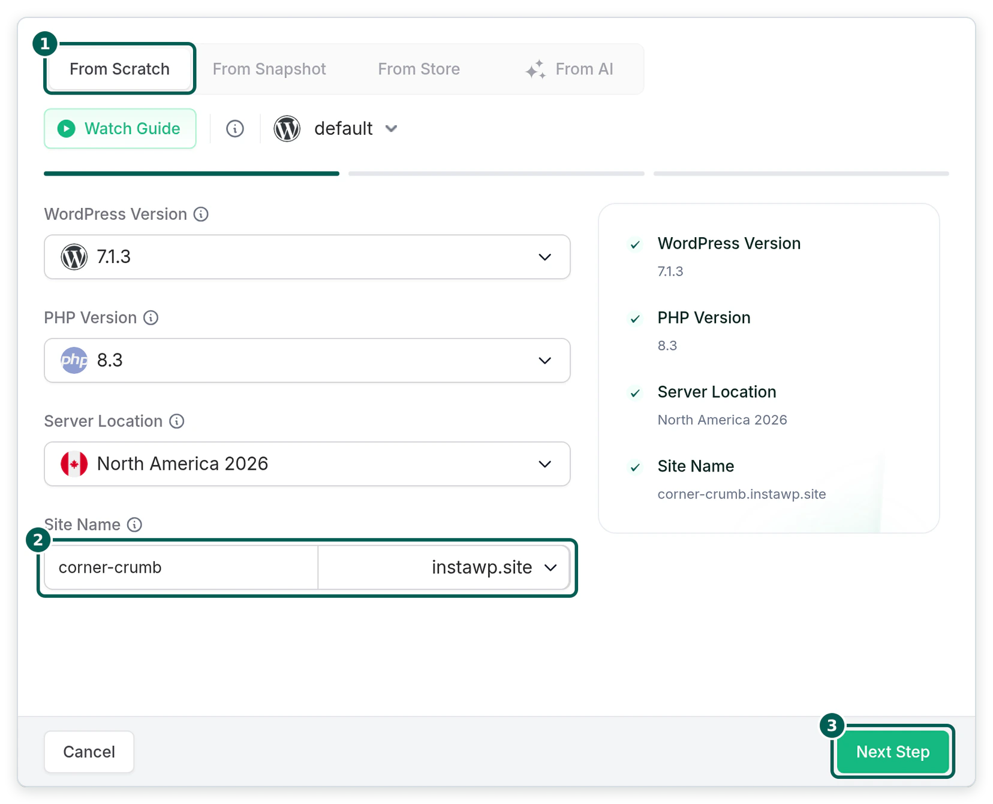This screenshot has height=804, width=993.
Task: Click the Canada flag icon
Action: coord(74,464)
